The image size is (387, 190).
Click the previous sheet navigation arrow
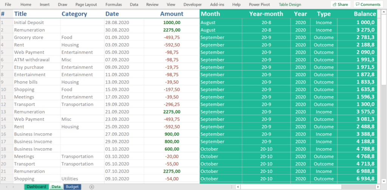[7, 187]
